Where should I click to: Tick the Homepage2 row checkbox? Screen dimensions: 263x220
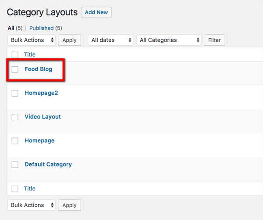tap(15, 93)
